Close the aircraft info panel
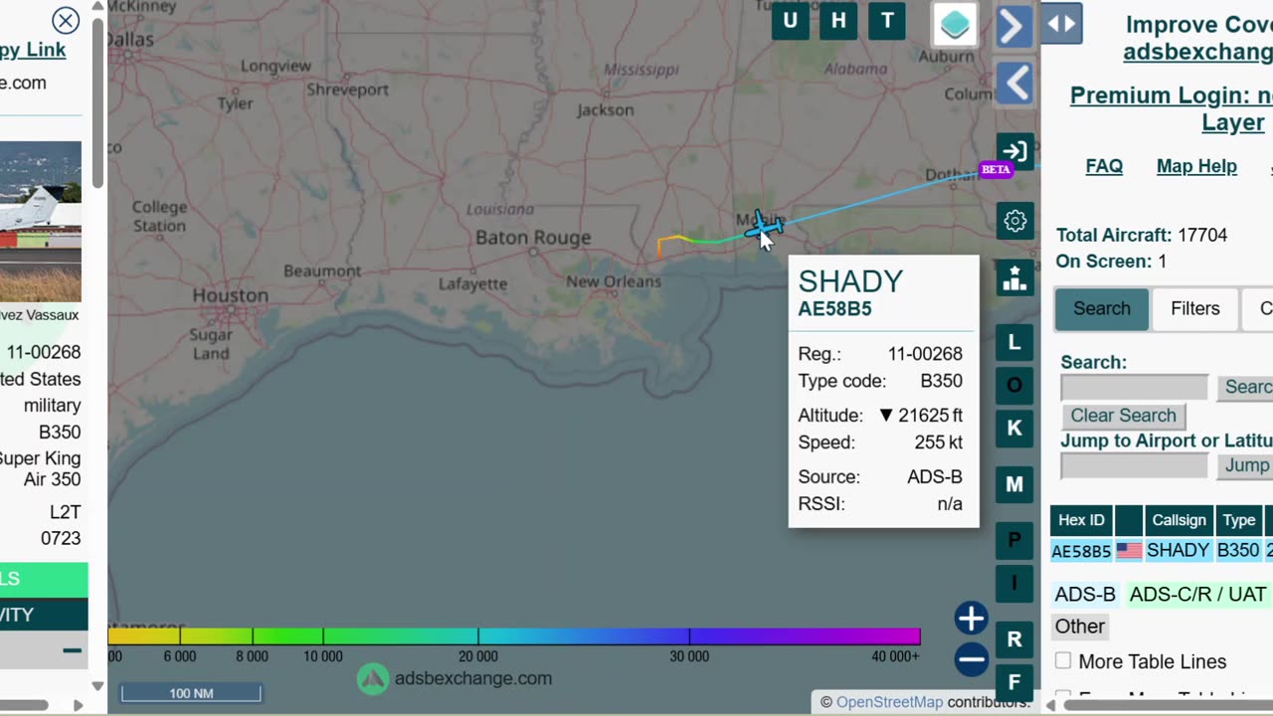 [x=66, y=20]
